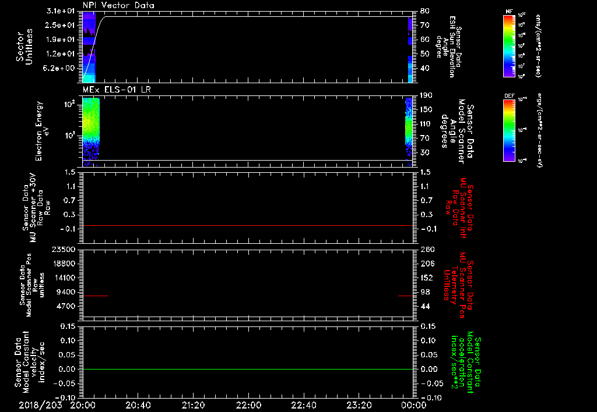This screenshot has width=597, height=412.
Task: Click the 152 telemetry axis tick label
Action: (x=427, y=278)
